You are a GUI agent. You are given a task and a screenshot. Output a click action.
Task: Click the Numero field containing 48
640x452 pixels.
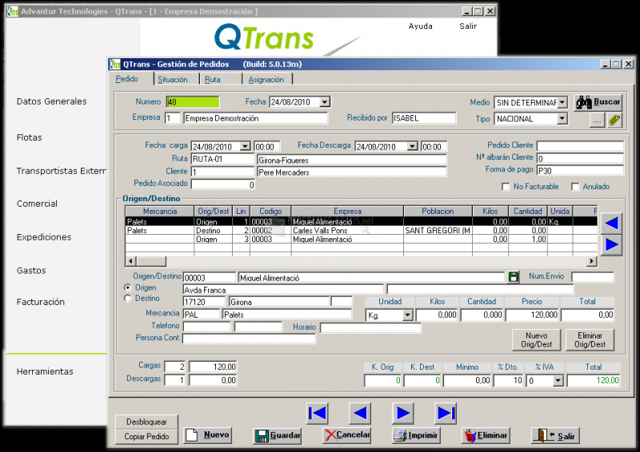pyautogui.click(x=193, y=102)
